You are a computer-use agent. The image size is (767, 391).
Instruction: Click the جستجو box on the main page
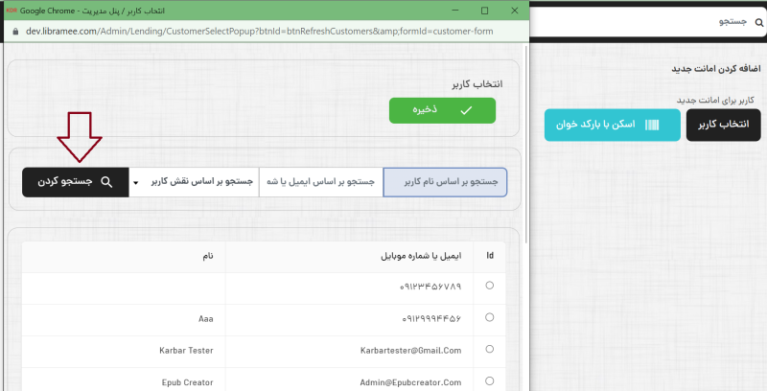tap(642, 21)
